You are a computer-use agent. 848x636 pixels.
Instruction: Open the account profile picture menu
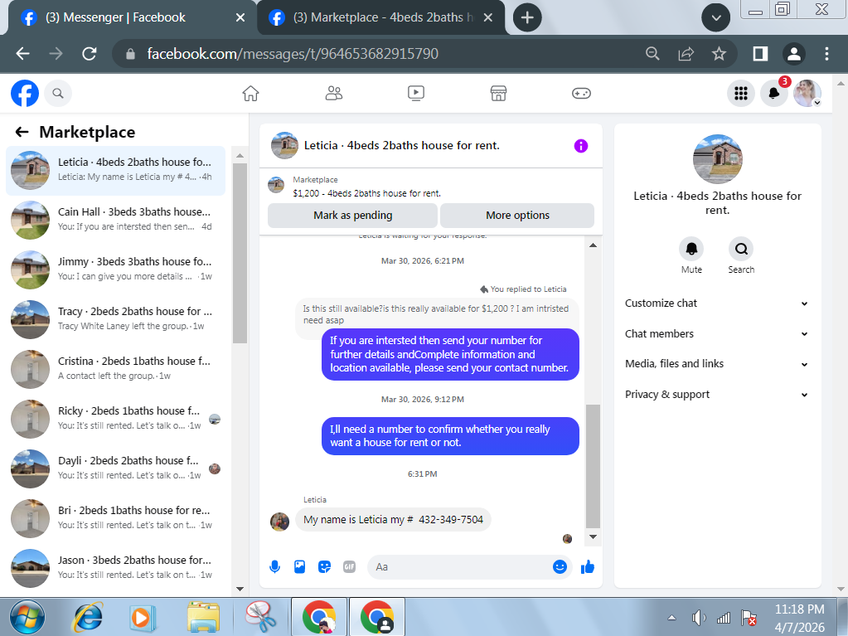pyautogui.click(x=807, y=94)
